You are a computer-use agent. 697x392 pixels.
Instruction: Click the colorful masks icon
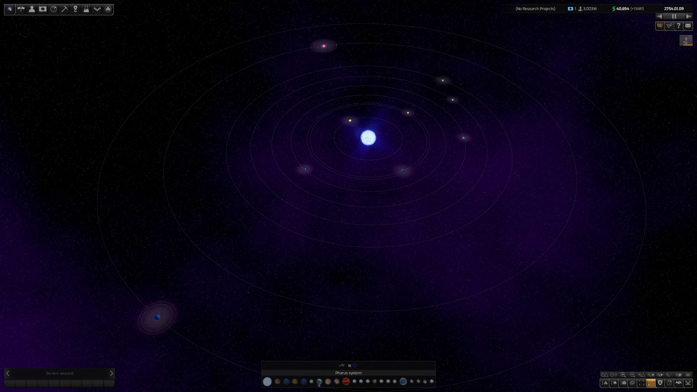tap(660, 26)
